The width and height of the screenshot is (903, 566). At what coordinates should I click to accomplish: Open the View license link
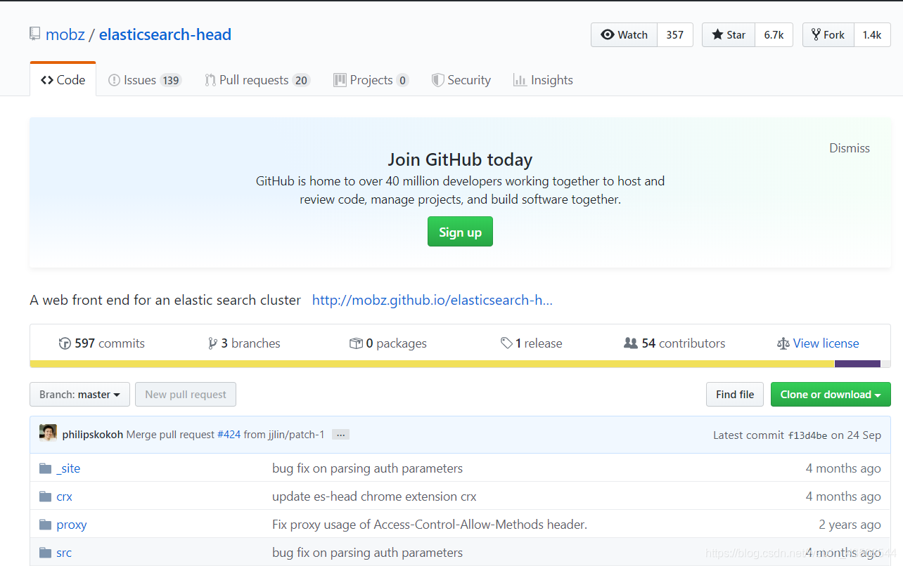[818, 343]
